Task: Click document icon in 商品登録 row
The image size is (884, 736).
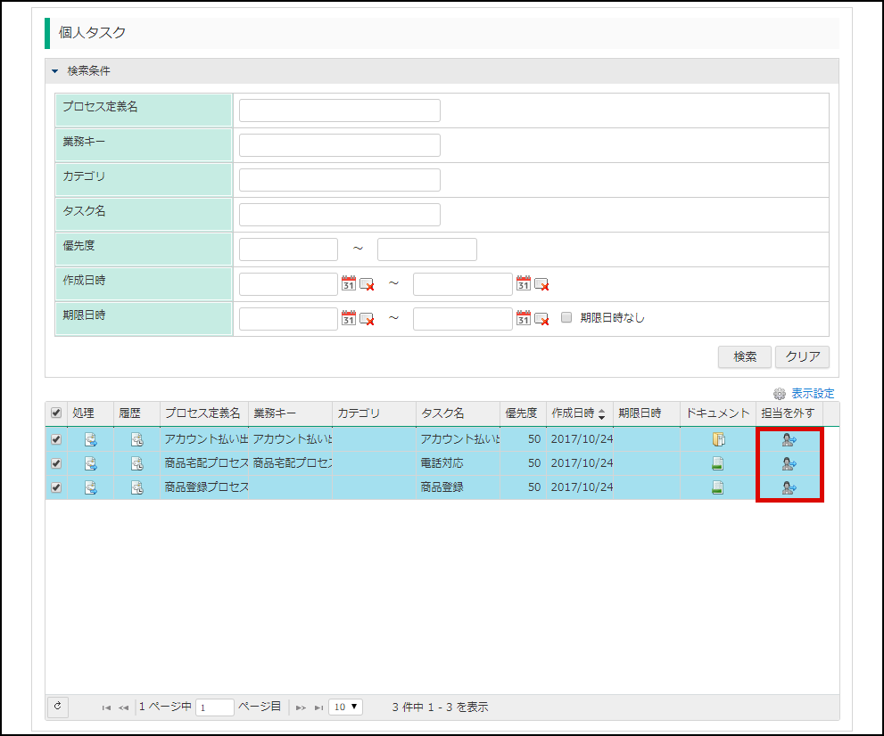Action: point(717,487)
